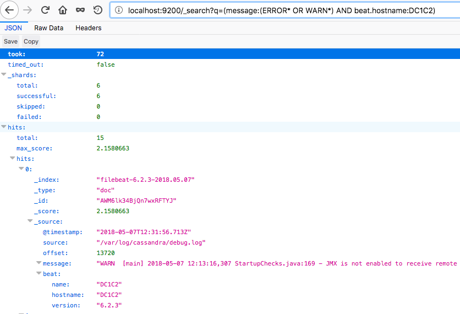Click the browser Back arrow button
The image size is (460, 314).
(x=10, y=10)
